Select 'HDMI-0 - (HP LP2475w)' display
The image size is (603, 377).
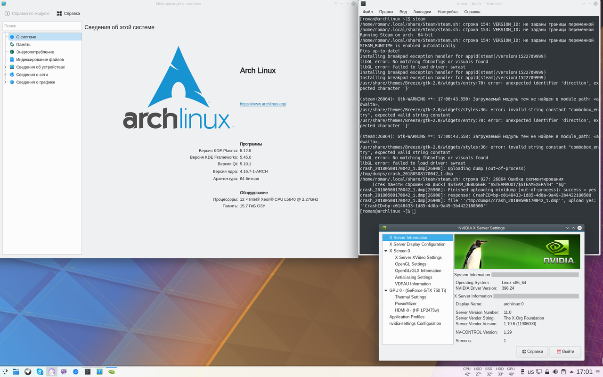tap(417, 310)
